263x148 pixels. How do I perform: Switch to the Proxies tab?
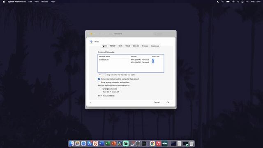click(145, 46)
